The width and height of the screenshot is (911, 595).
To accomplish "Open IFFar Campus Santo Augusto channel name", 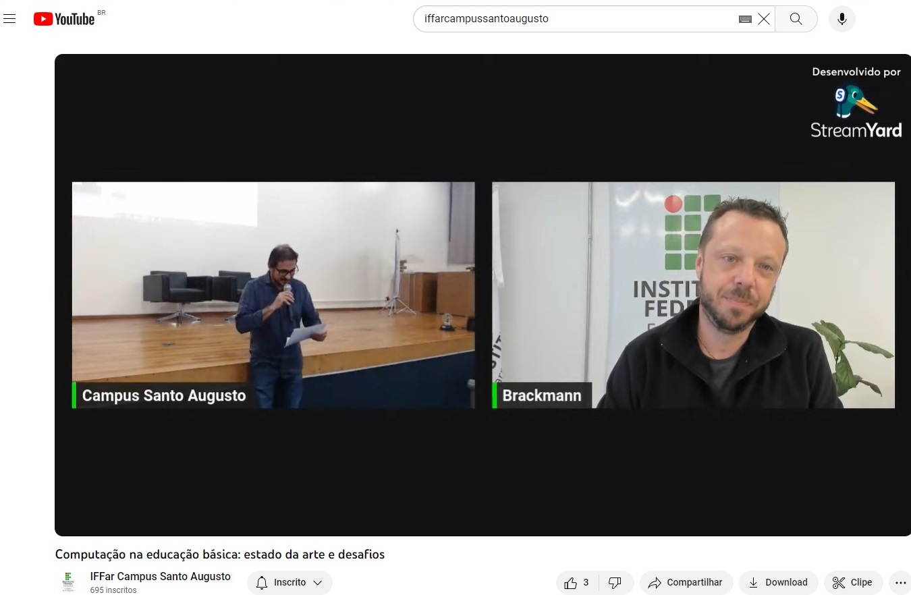I will coord(161,577).
